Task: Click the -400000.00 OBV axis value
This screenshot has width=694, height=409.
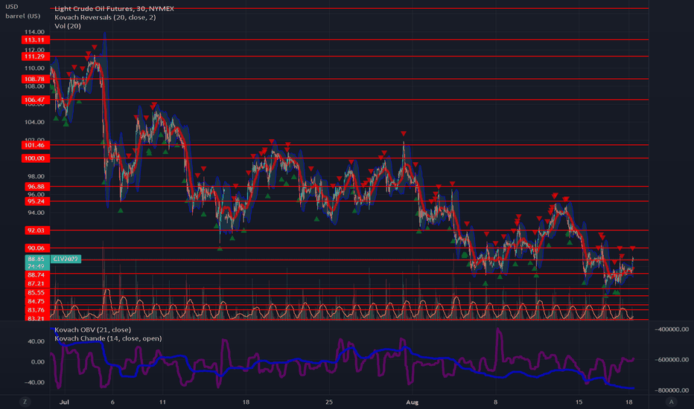Action: (x=672, y=329)
